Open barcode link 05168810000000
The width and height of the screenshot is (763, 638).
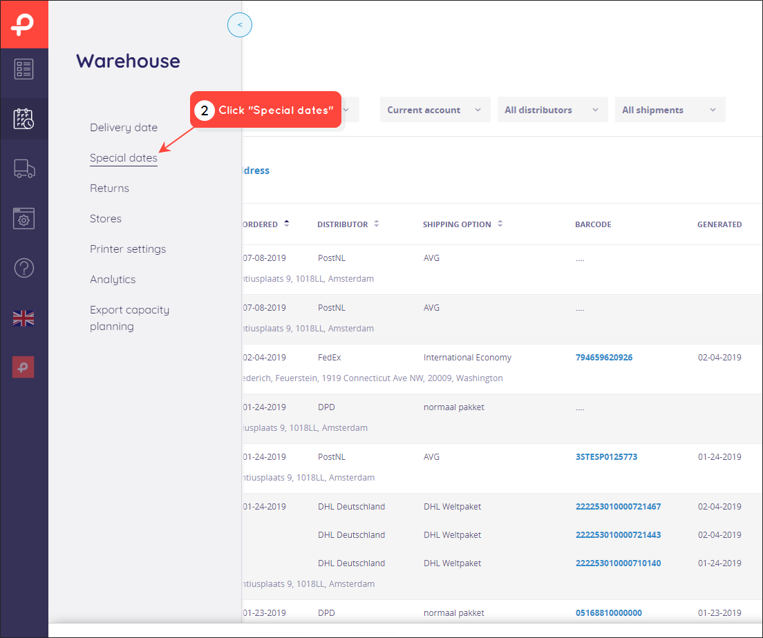pos(609,612)
